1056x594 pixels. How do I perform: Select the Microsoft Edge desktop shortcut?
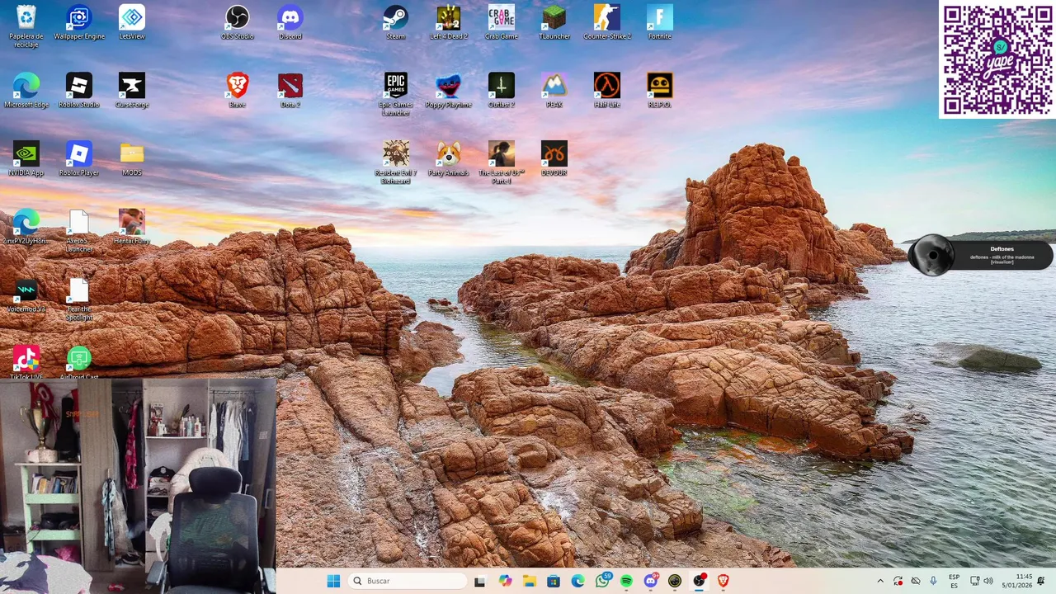[x=26, y=91]
